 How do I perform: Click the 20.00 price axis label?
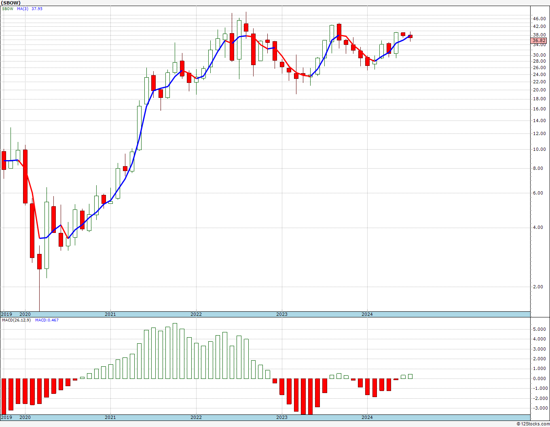point(539,90)
